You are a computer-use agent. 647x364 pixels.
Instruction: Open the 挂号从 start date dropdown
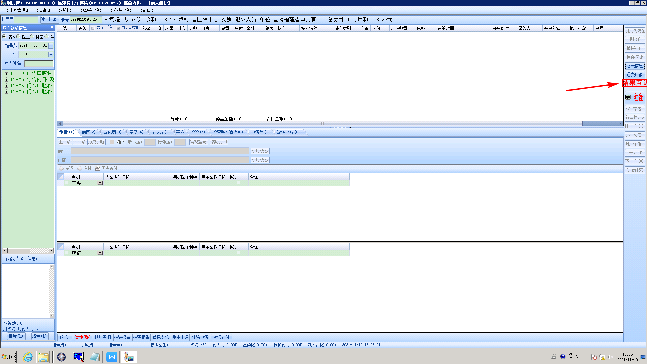(51, 45)
